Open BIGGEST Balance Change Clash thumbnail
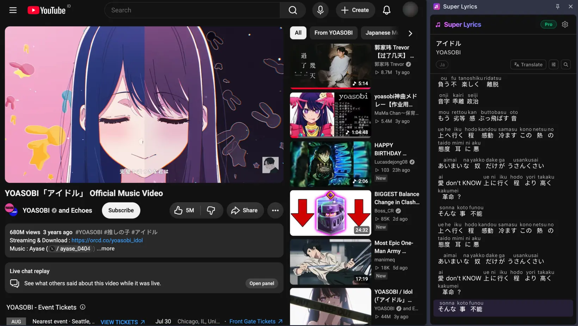Viewport: 578px width, 326px height. point(330,213)
